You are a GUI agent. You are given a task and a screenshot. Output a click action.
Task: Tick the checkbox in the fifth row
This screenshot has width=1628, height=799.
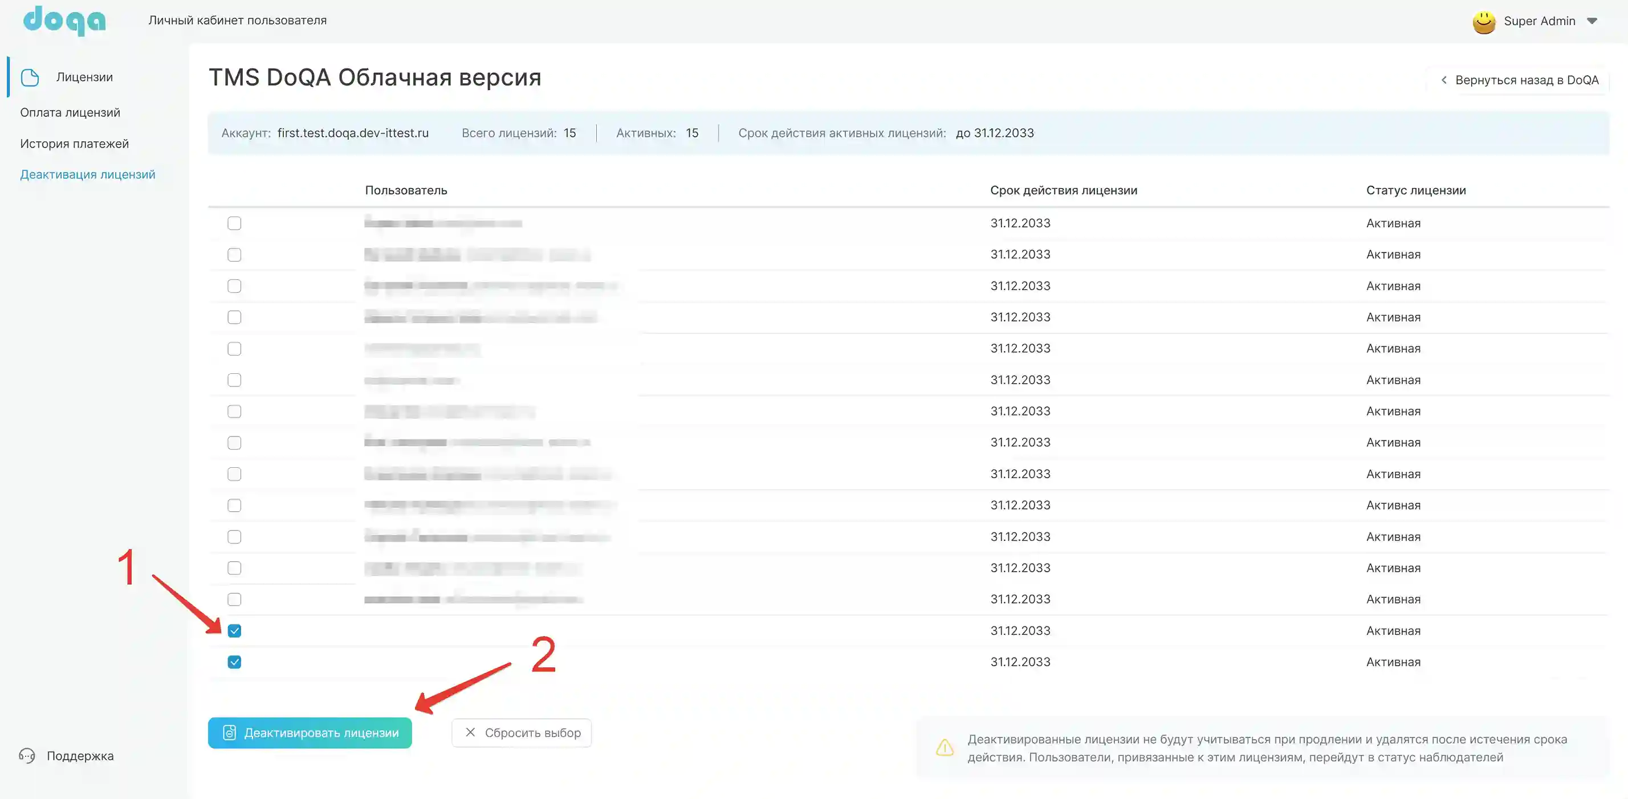[234, 349]
